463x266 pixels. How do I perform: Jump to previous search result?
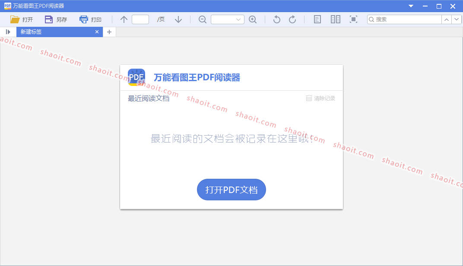[447, 19]
